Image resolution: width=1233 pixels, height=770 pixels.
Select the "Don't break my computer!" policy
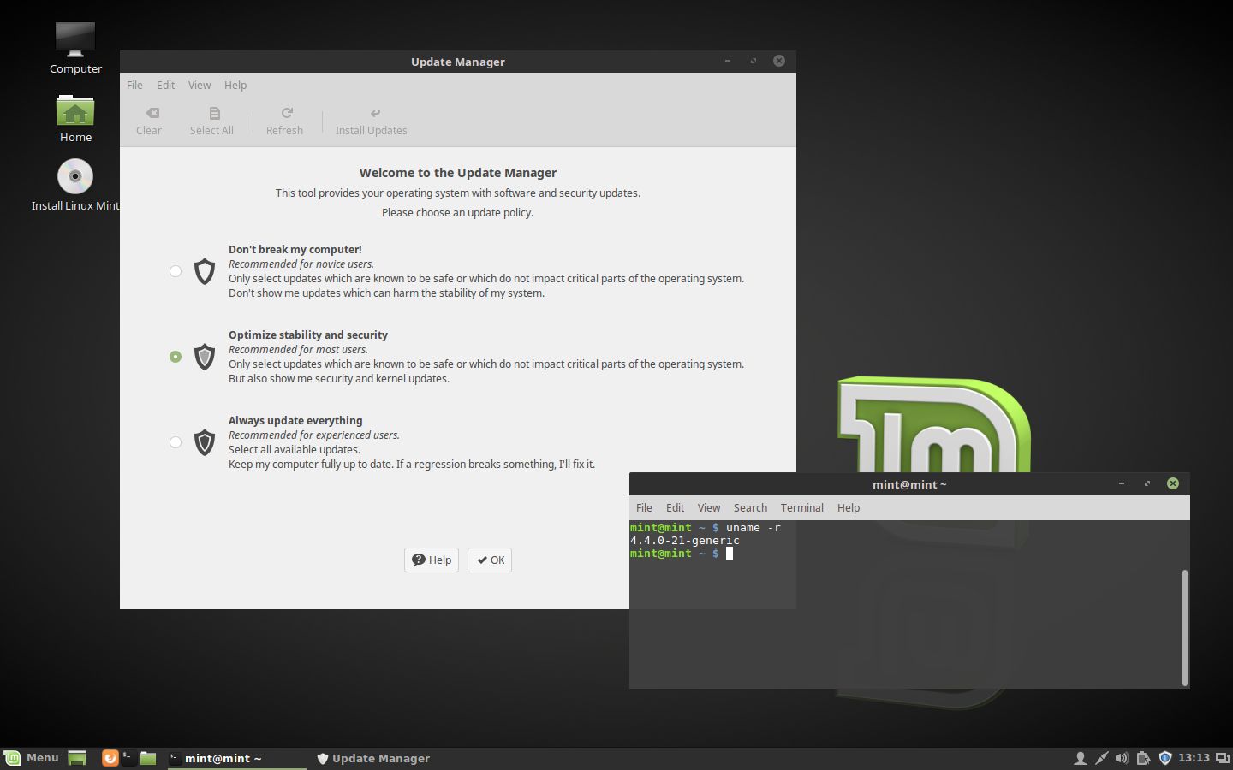point(176,271)
